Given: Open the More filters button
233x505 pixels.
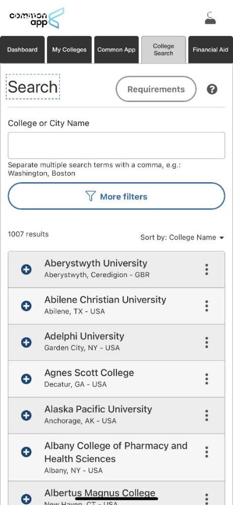Looking at the screenshot, I should (x=116, y=196).
